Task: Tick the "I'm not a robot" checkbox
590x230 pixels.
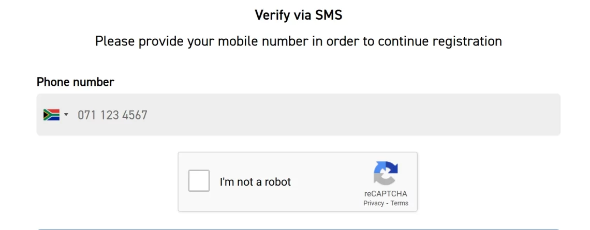Action: [199, 181]
